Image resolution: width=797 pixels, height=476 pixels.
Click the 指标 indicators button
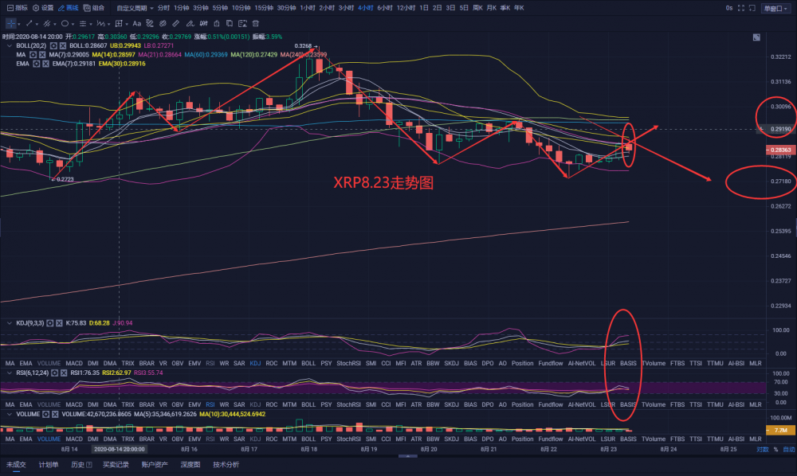[x=18, y=8]
